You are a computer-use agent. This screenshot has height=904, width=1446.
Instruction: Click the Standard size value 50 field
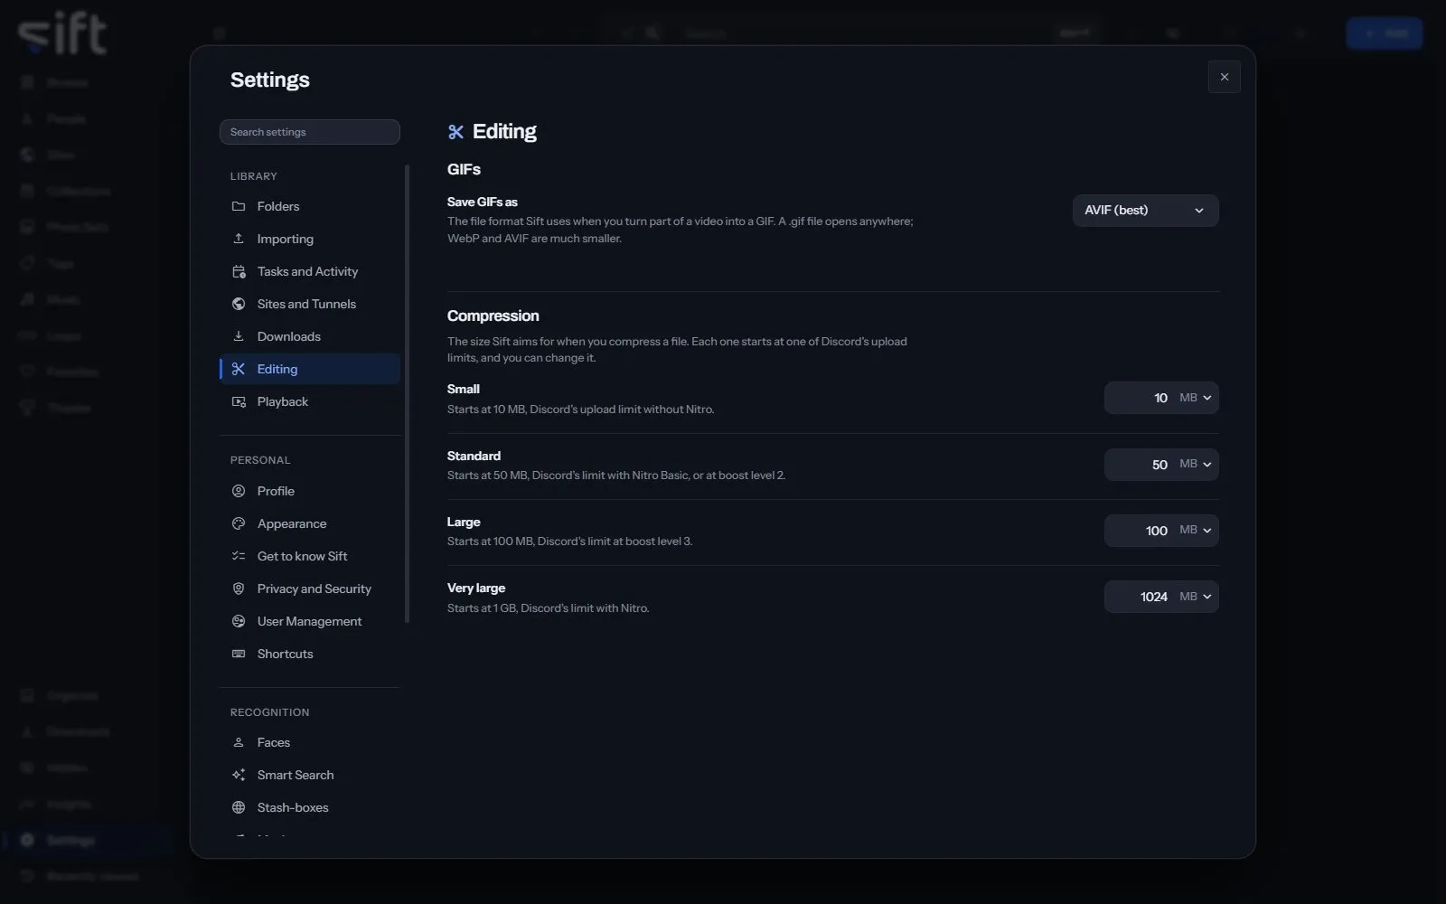[1141, 465]
